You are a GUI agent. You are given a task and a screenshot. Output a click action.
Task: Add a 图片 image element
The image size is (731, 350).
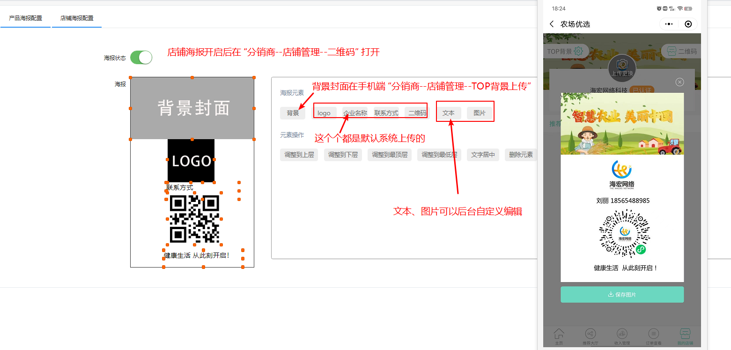click(480, 113)
